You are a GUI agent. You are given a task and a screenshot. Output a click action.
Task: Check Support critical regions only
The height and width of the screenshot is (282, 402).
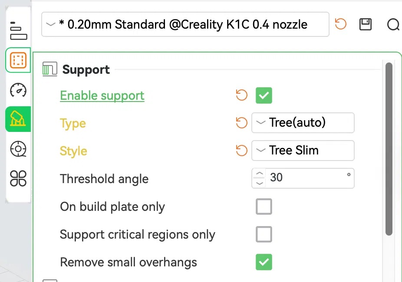[x=264, y=234]
